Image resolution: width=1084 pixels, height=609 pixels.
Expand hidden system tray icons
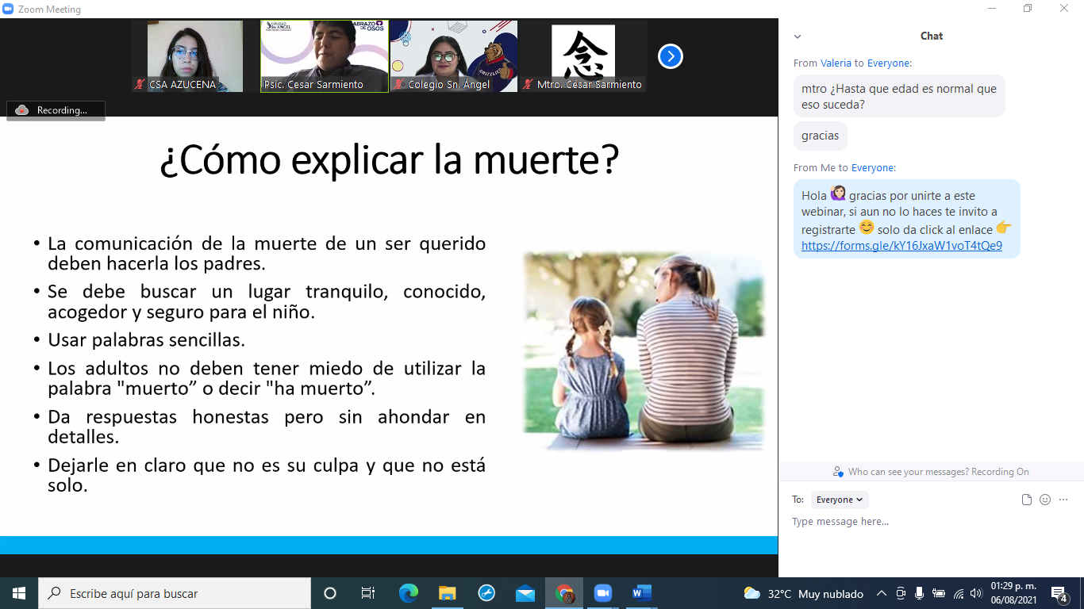[x=881, y=593]
